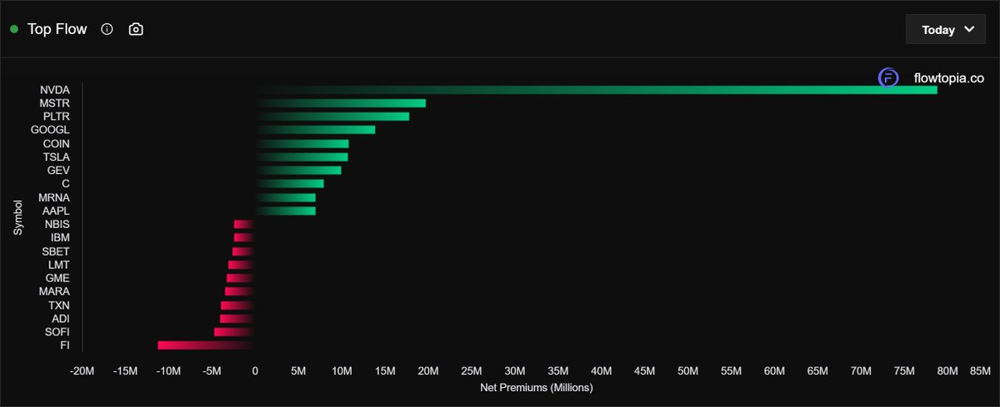Click the MRNA premium bar
This screenshot has width=1000, height=407.
(x=286, y=197)
